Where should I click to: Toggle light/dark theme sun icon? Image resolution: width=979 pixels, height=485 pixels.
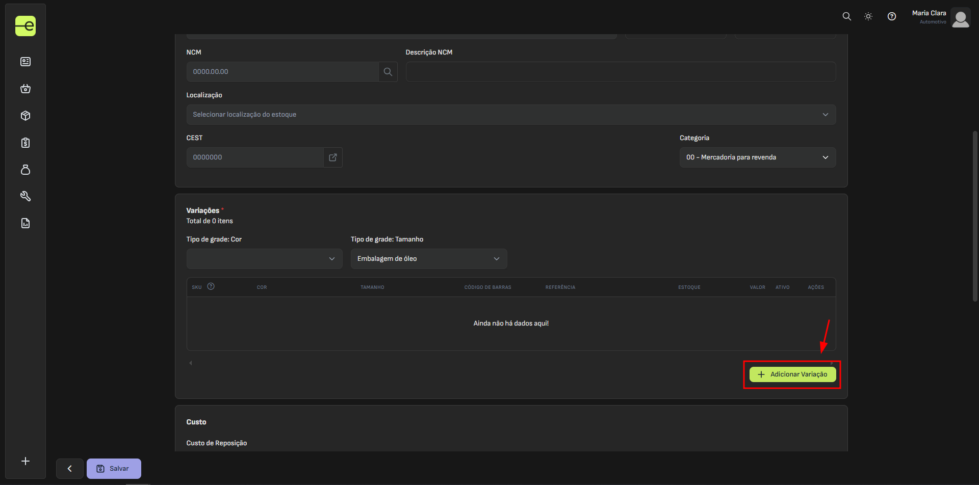tap(868, 16)
